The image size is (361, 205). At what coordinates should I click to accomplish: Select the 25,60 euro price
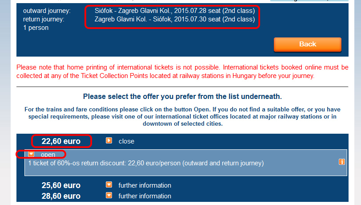(x=61, y=185)
